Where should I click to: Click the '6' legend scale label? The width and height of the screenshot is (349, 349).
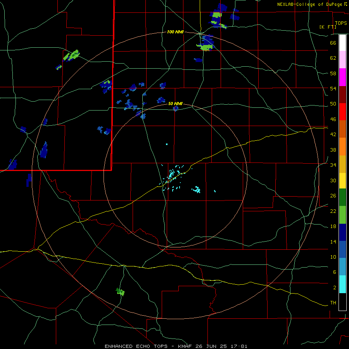335,272
